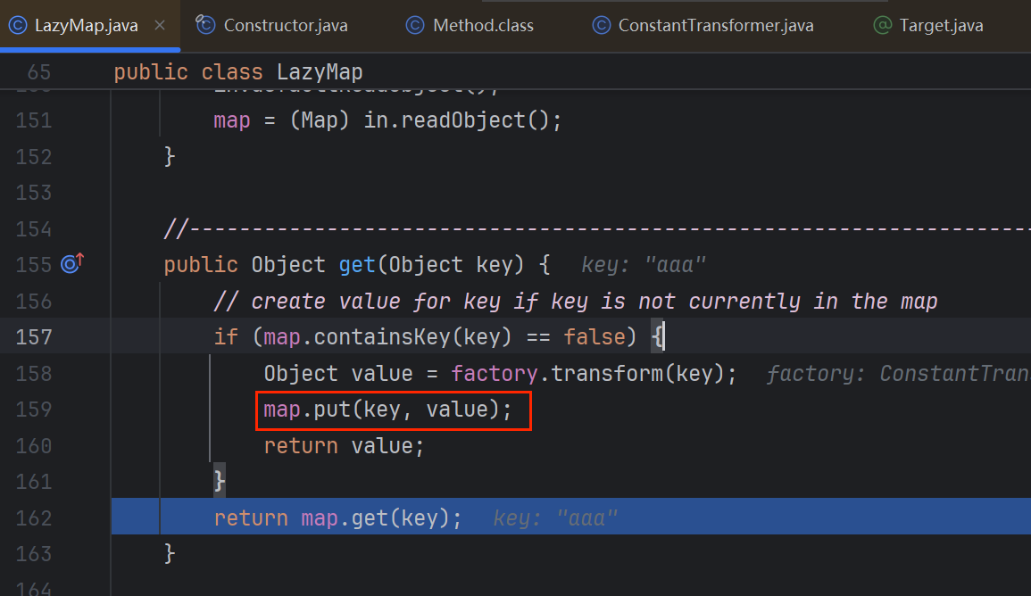Click the inline 'factory: ConstantTran' debug hint
The height and width of the screenshot is (596, 1031).
[897, 373]
